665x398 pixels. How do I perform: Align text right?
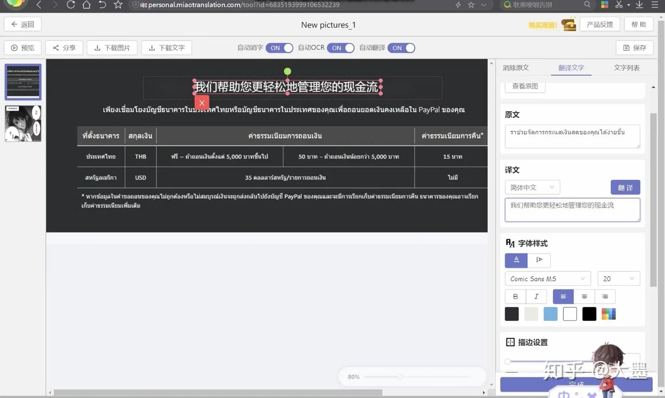point(605,297)
